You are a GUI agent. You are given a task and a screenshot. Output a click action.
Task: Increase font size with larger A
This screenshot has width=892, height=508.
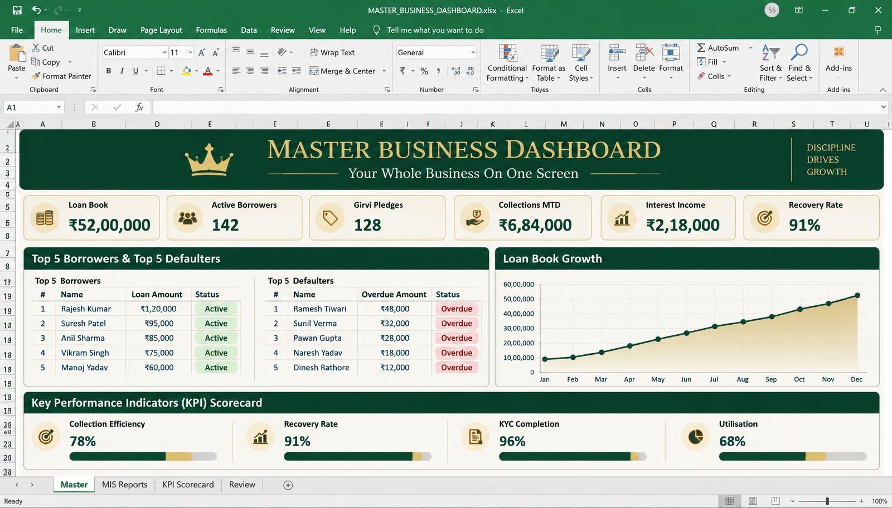[x=202, y=52]
